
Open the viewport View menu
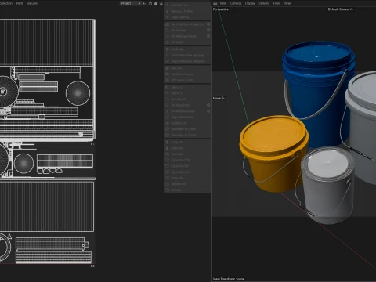tap(223, 3)
